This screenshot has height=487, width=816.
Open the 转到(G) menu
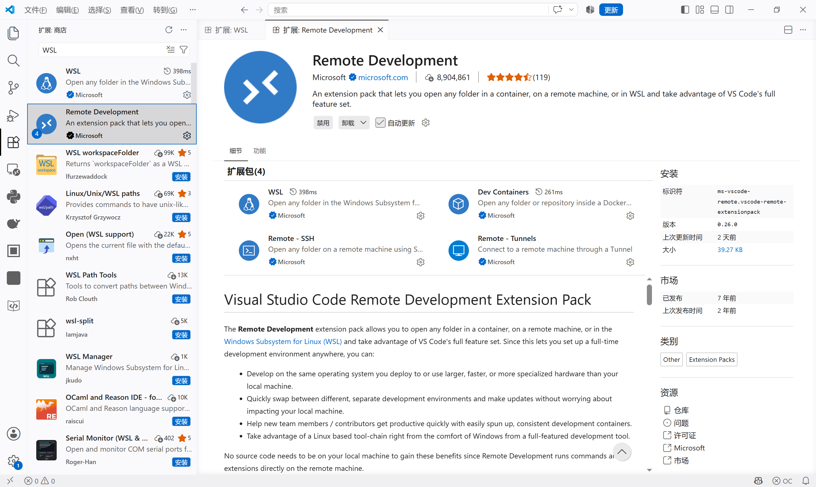tap(165, 10)
